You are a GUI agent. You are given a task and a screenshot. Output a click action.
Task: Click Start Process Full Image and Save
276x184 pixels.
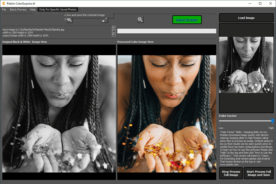point(258,173)
